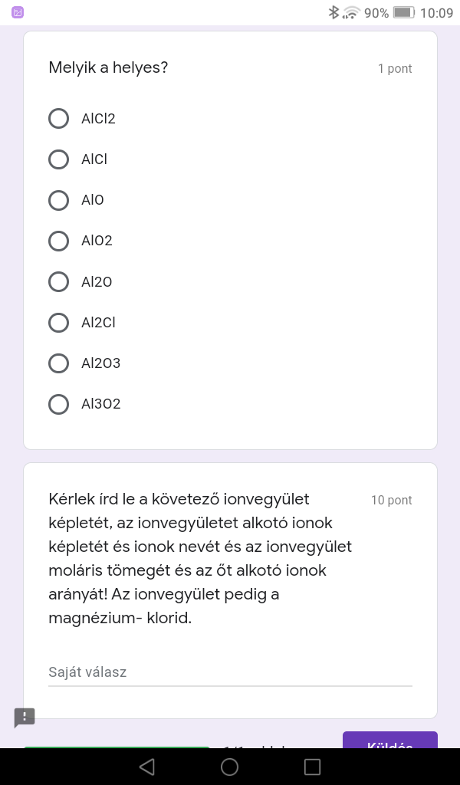
Task: Tap the Android home circle button
Action: [229, 767]
